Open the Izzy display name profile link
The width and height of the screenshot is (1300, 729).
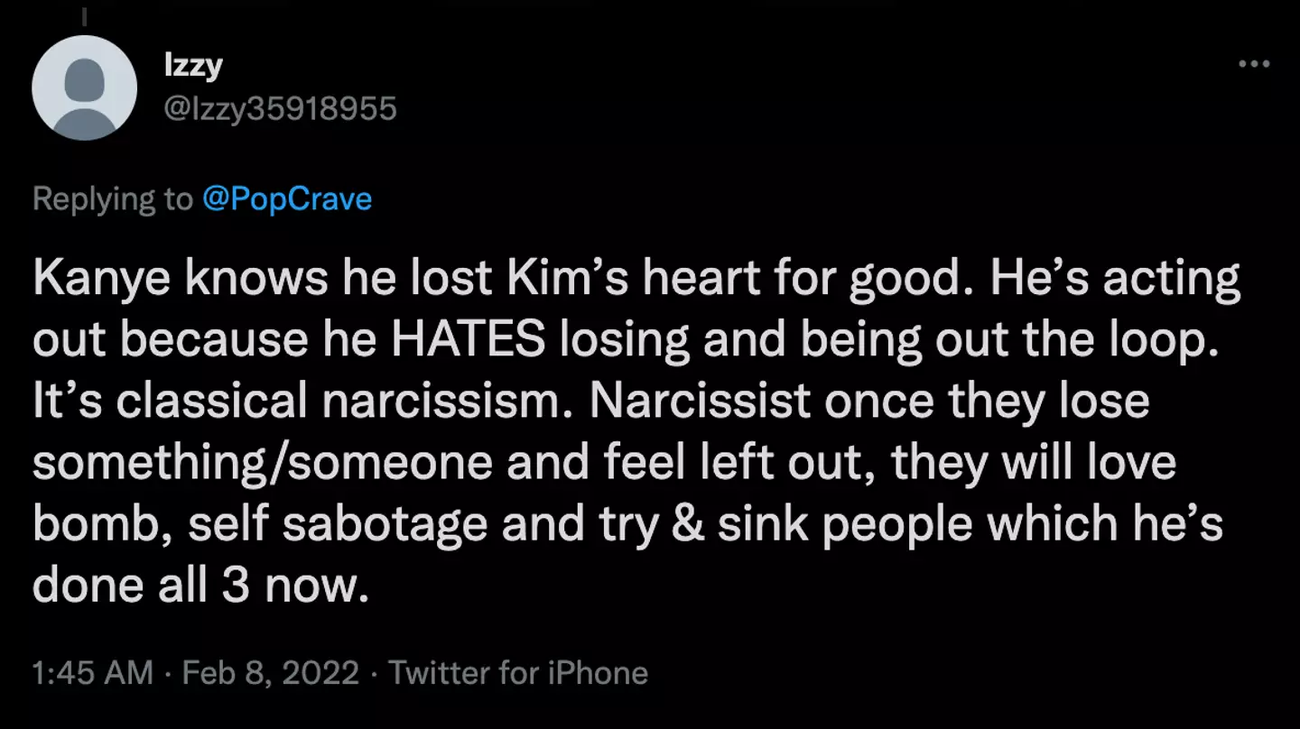[193, 65]
